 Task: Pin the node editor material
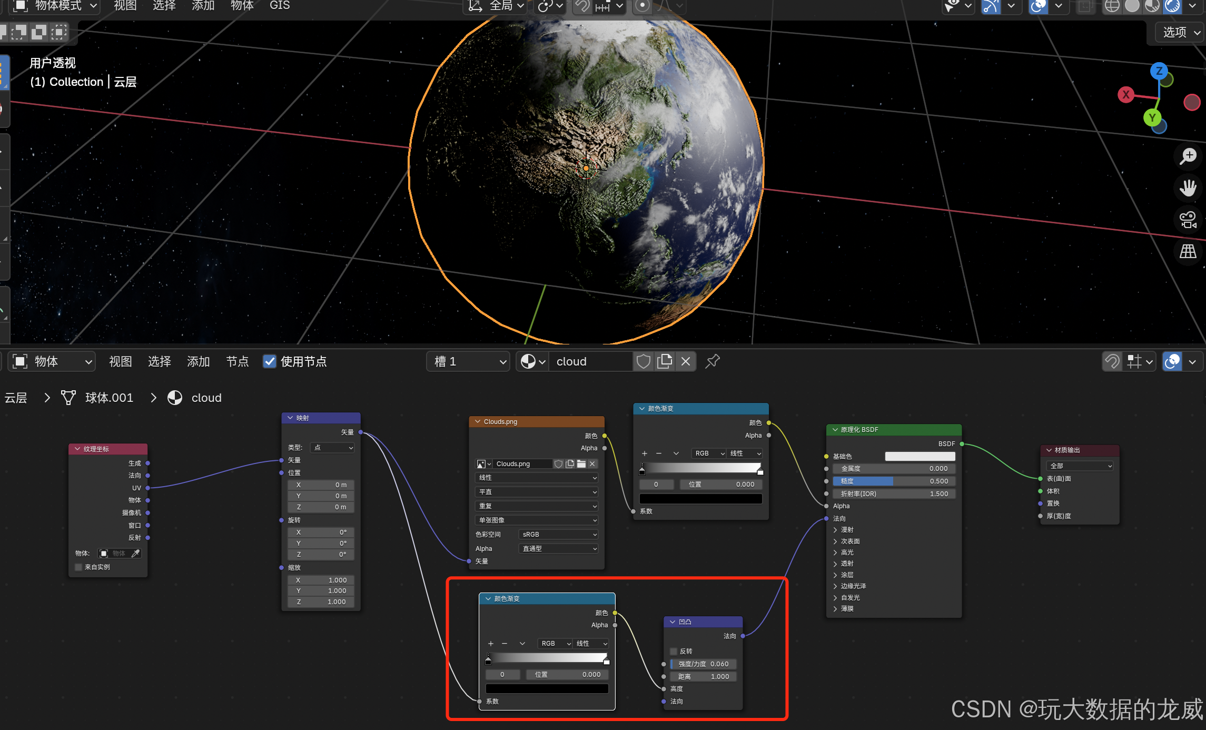(x=712, y=361)
